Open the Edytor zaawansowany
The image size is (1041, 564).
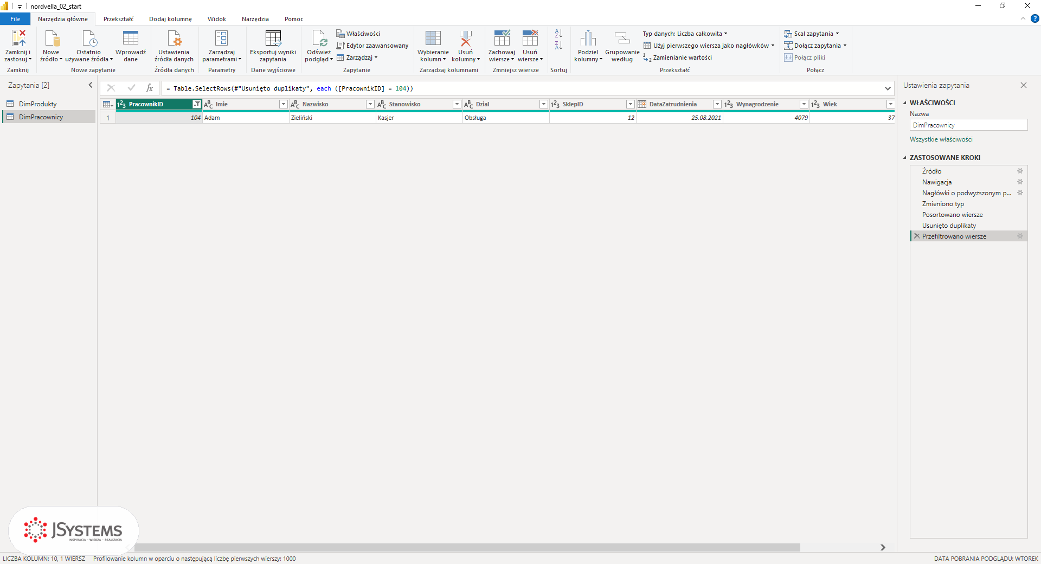pos(372,46)
